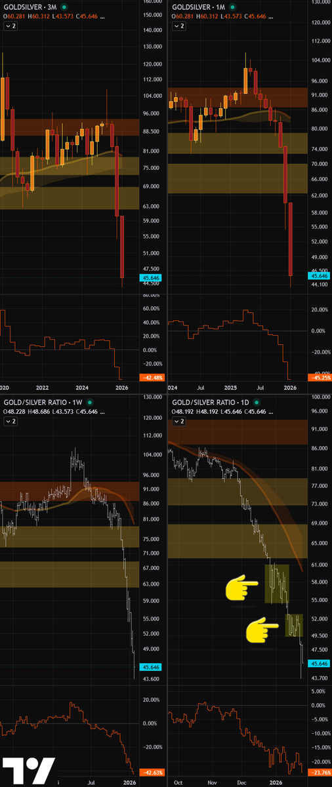Click the 43.600 price axis label
Screen dimensions: 332x787
151,679
